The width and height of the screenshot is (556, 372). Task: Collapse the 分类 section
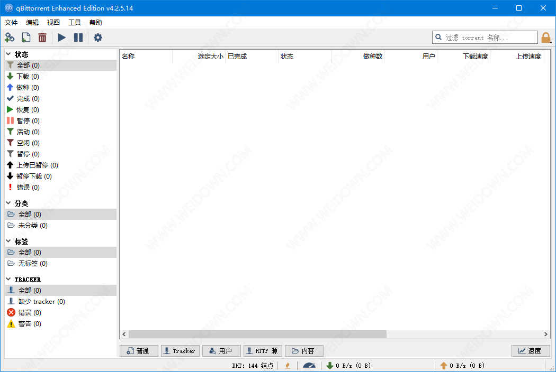click(9, 203)
